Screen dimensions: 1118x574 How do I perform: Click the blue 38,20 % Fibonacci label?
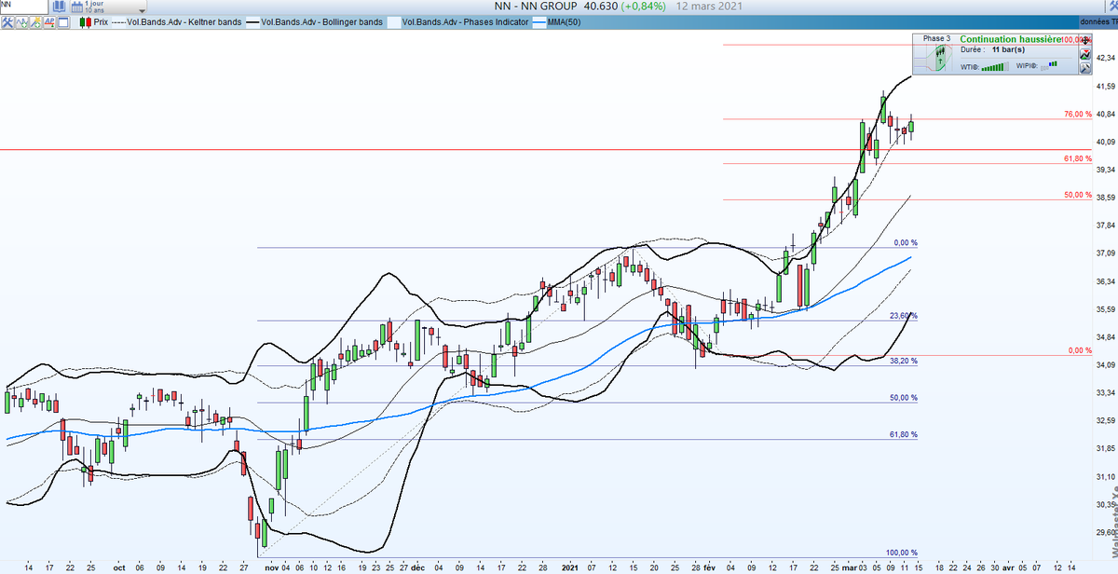coord(903,361)
